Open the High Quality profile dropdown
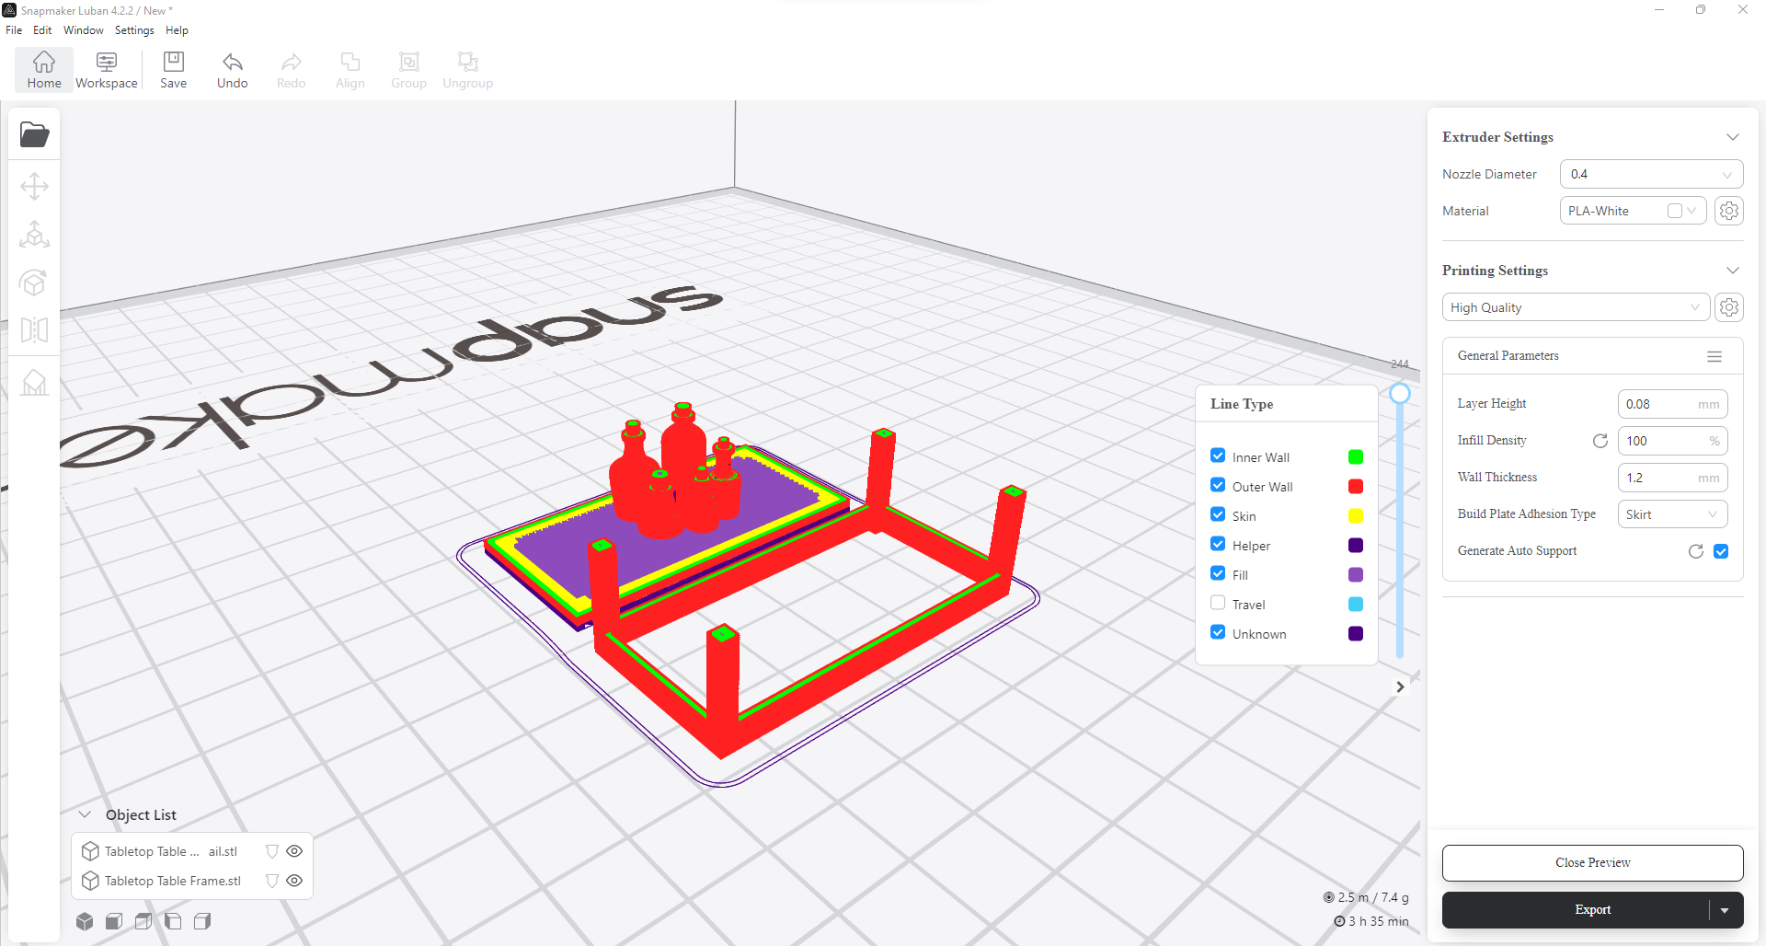This screenshot has width=1766, height=946. pos(1576,307)
